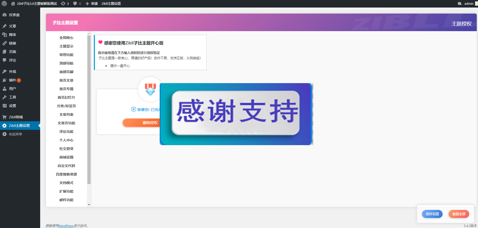
Task: Open 评论 comment icon in sidebar
Action: [x=5, y=60]
